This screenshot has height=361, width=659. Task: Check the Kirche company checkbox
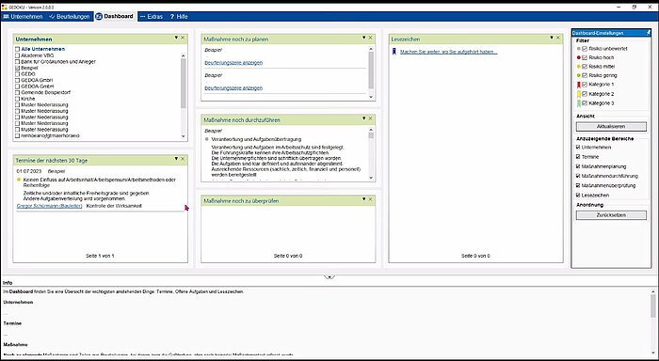17,99
